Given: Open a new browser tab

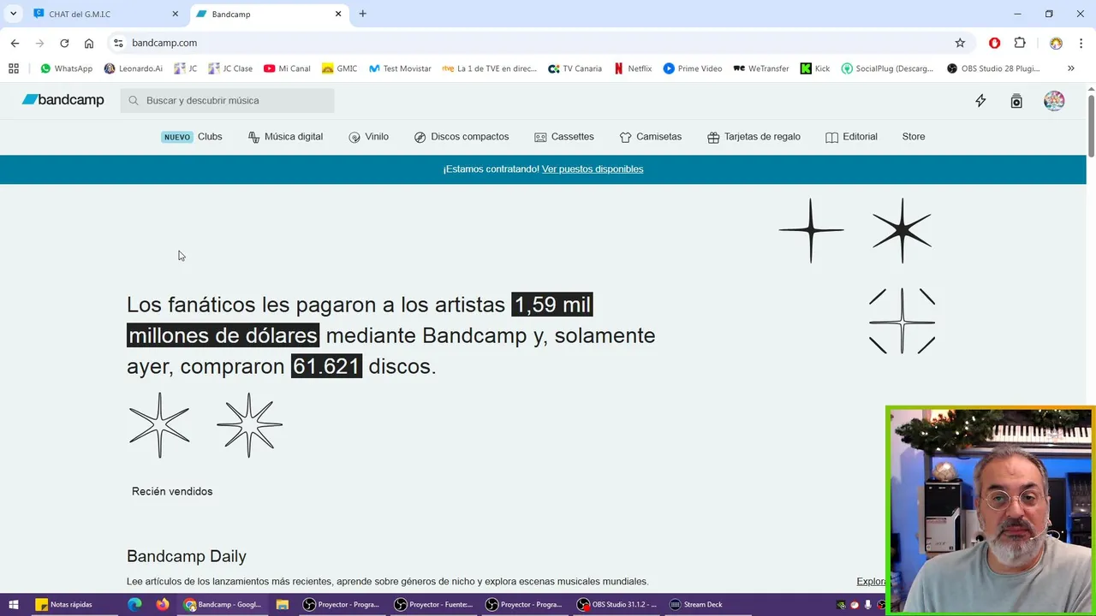Looking at the screenshot, I should (363, 14).
